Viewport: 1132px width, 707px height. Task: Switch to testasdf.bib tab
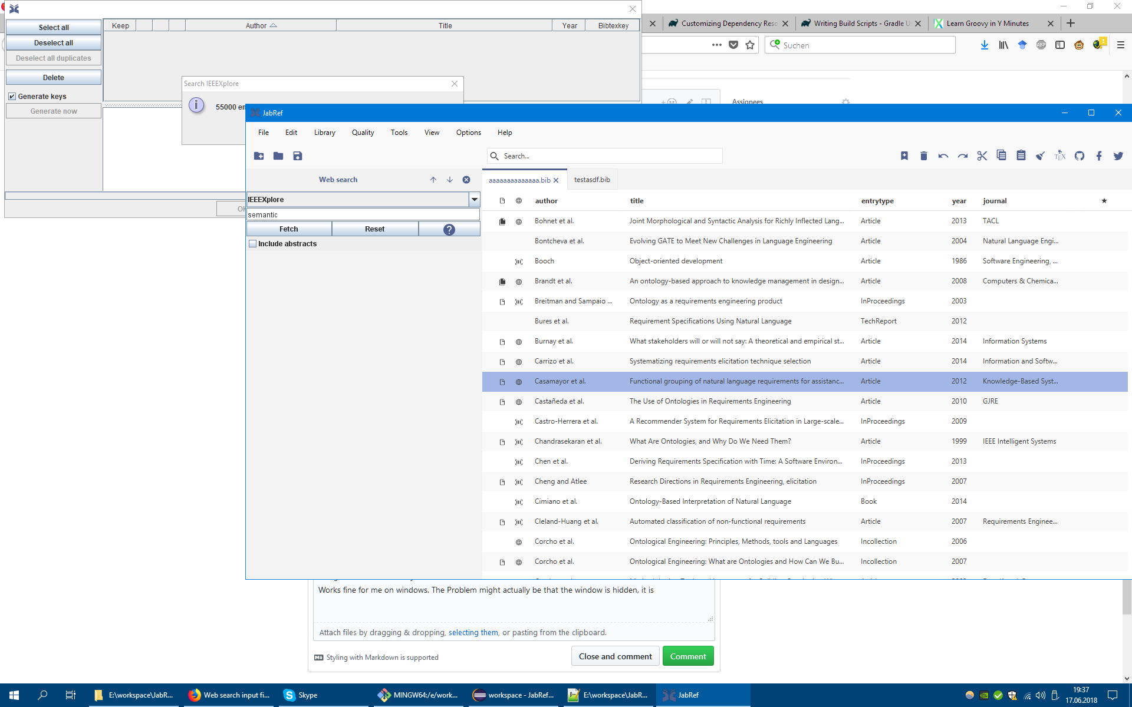click(592, 180)
